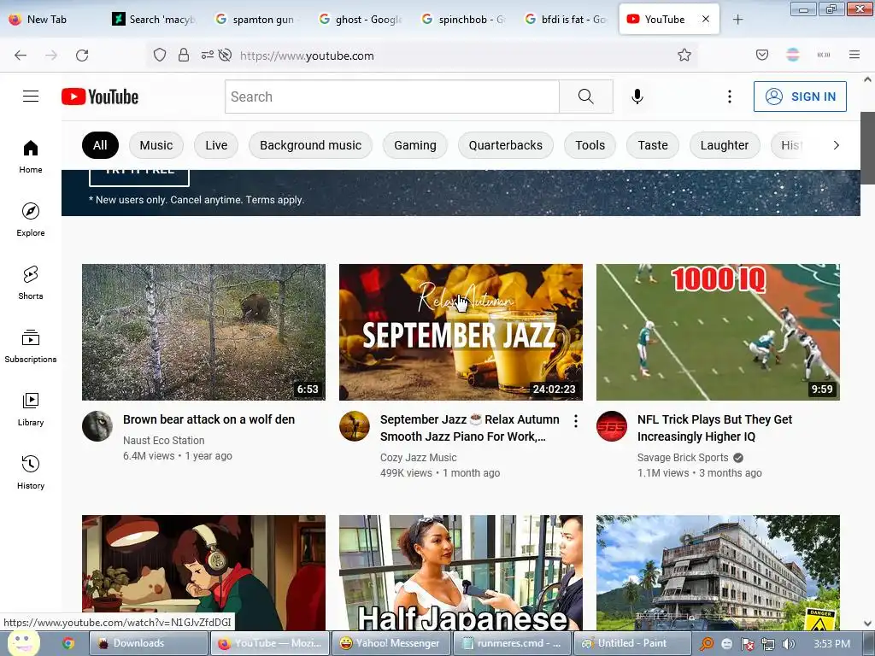
Task: Switch to the spinchbob tab
Action: click(463, 20)
